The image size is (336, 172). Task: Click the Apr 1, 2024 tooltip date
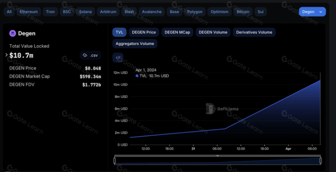146,70
